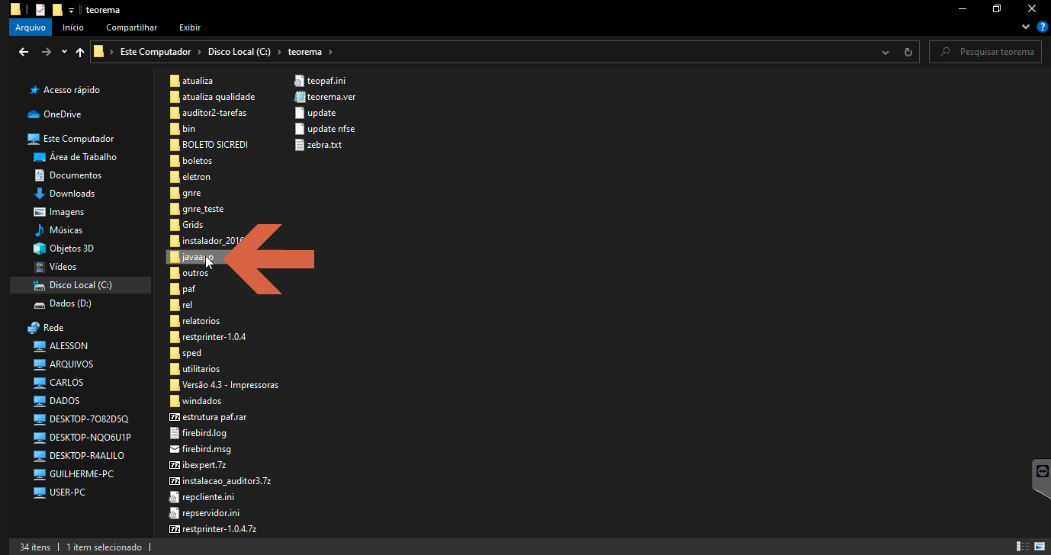Go up one folder level arrow
The height and width of the screenshot is (555, 1051).
pos(80,52)
